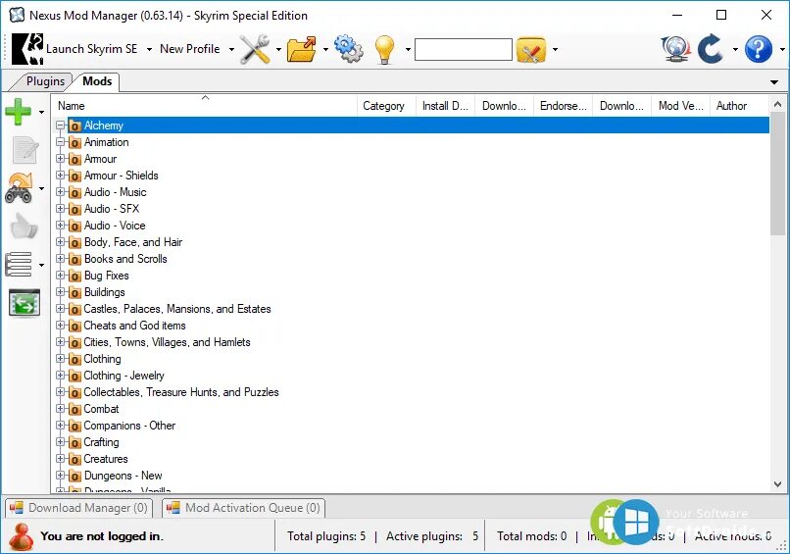Click the Combat category folder icon
This screenshot has width=790, height=554.
point(74,409)
